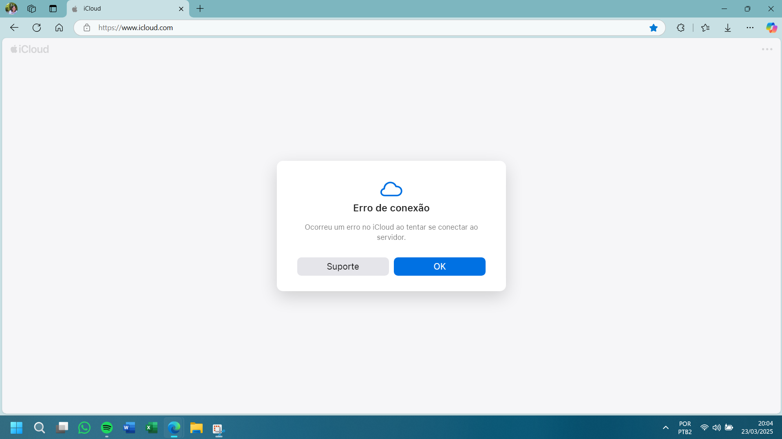The image size is (782, 439).
Task: Open Microsoft Excel from the taskbar
Action: [152, 428]
